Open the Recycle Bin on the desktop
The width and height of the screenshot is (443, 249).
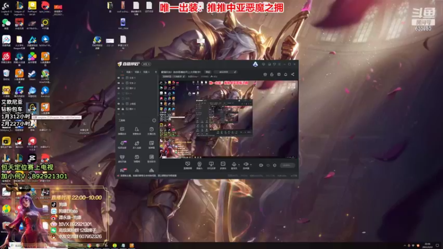[x=6, y=75]
